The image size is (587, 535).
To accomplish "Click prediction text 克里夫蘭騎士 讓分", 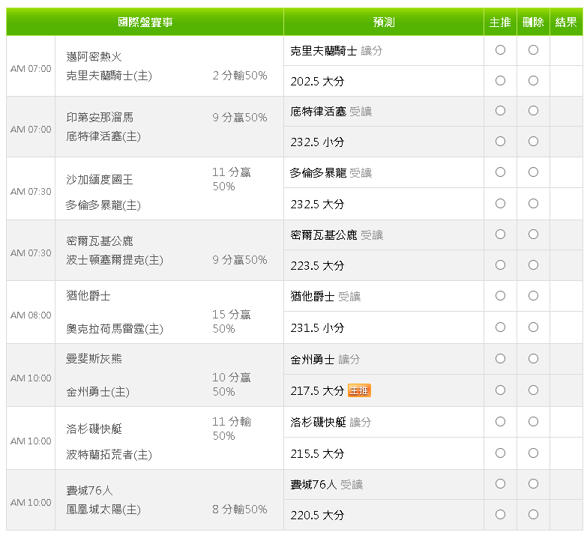I will (336, 51).
